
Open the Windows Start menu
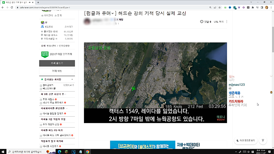coord(3,151)
